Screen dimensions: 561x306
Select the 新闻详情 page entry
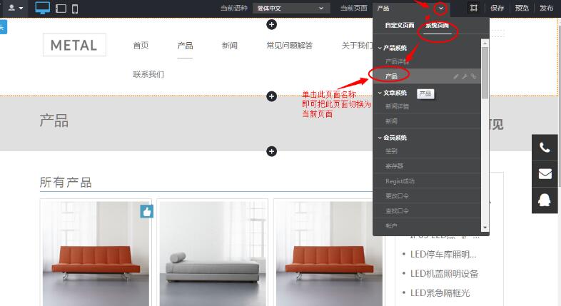(397, 106)
